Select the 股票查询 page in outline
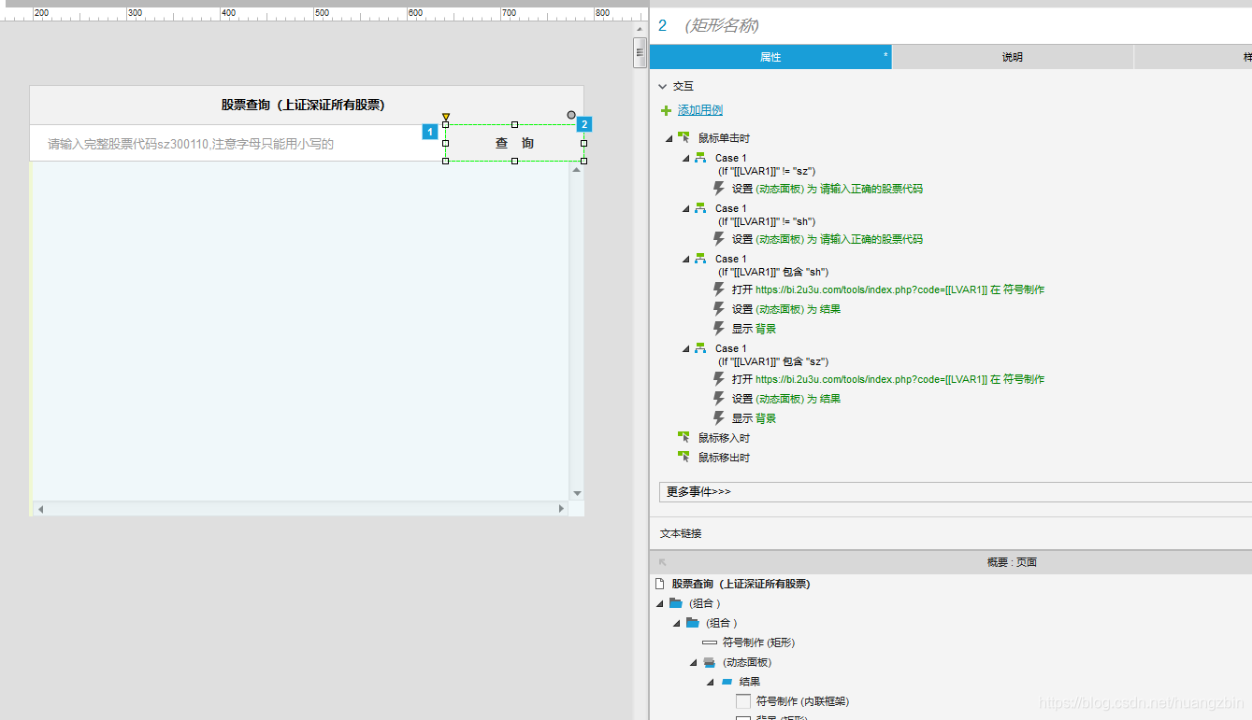Screen dimensions: 1252x720 (741, 584)
